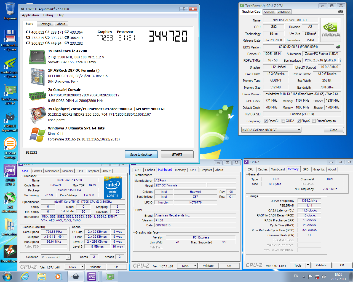Click Validate in CPU-Z Mainboard window

click(x=208, y=266)
